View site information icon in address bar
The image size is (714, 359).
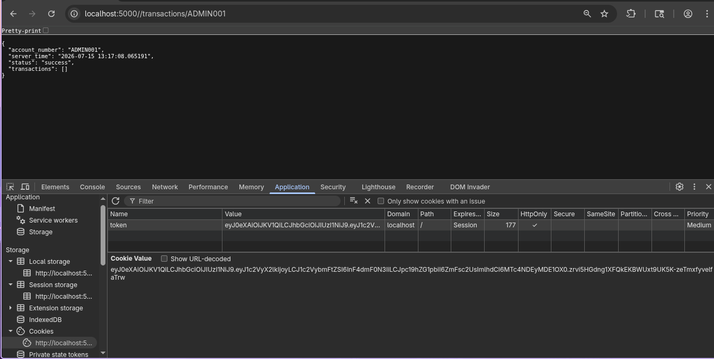[75, 14]
